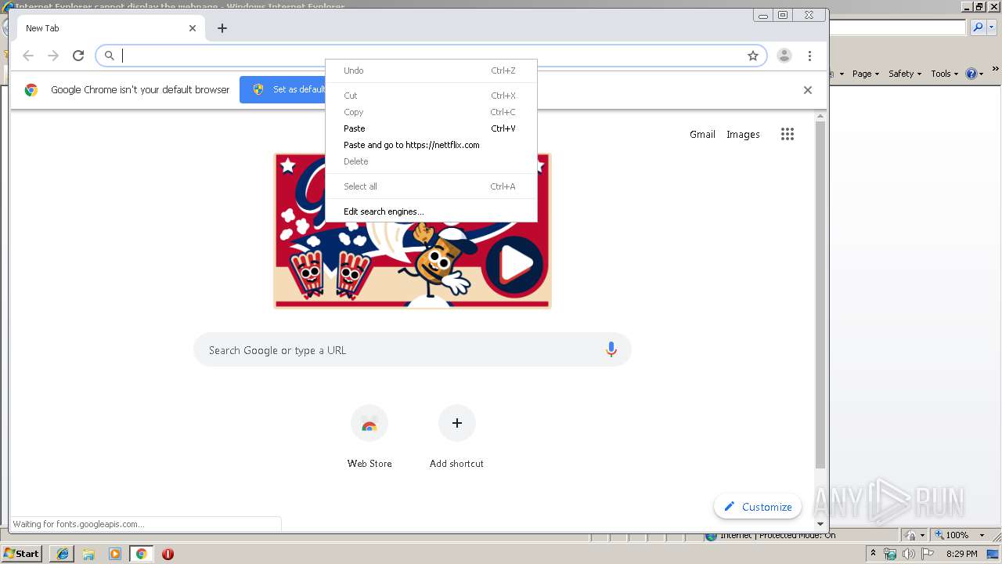Open the search provider dropdown arrow in IE
Viewport: 1002px width, 564px height.
coord(991,27)
